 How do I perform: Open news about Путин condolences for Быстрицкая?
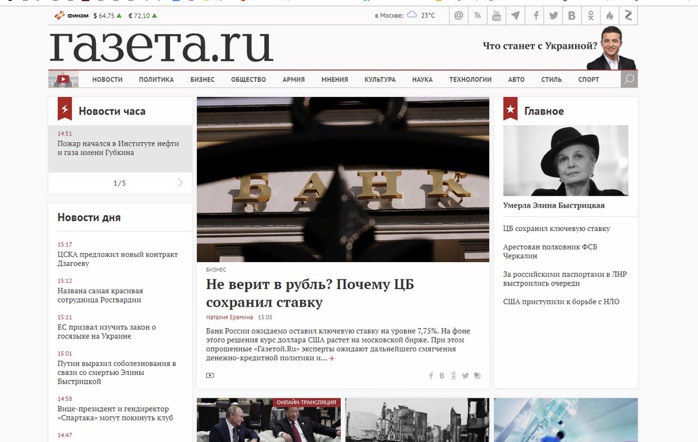pos(117,373)
